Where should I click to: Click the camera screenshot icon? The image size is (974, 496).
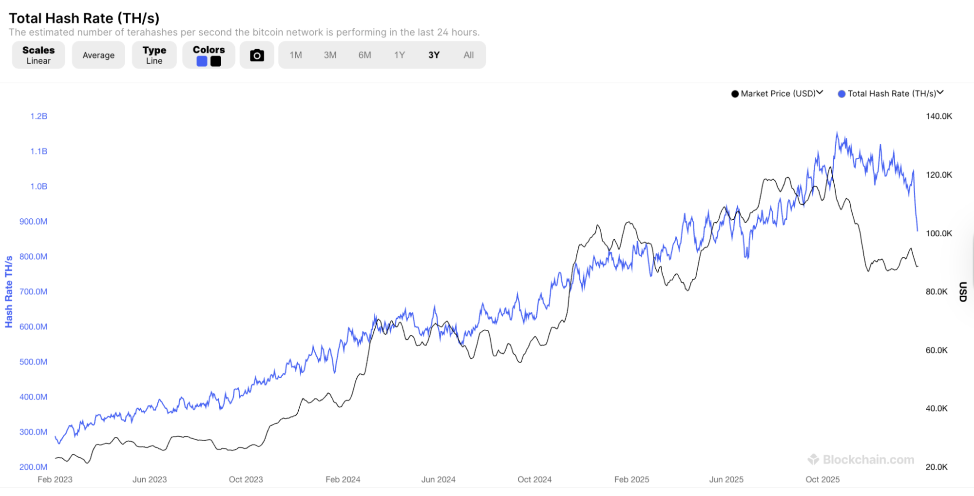coord(257,55)
